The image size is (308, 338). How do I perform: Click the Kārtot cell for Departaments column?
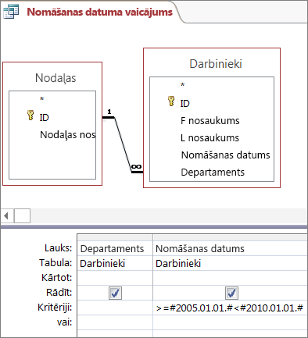pos(115,278)
